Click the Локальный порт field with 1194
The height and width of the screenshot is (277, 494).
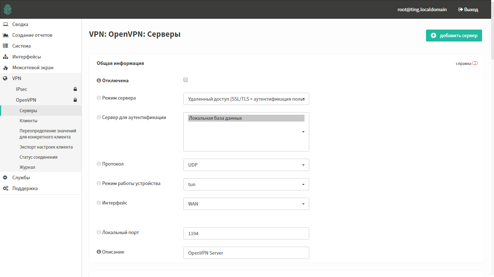click(x=246, y=233)
